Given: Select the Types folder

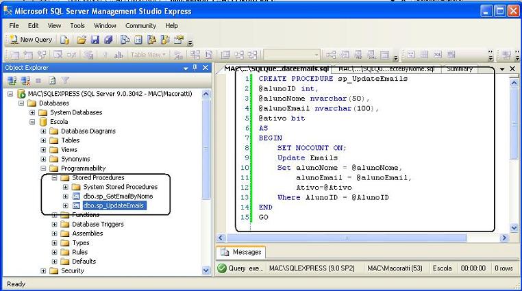Looking at the screenshot, I should pyautogui.click(x=81, y=243).
